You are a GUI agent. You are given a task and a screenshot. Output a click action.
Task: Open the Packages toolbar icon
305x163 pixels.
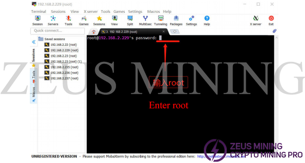pos(176,20)
